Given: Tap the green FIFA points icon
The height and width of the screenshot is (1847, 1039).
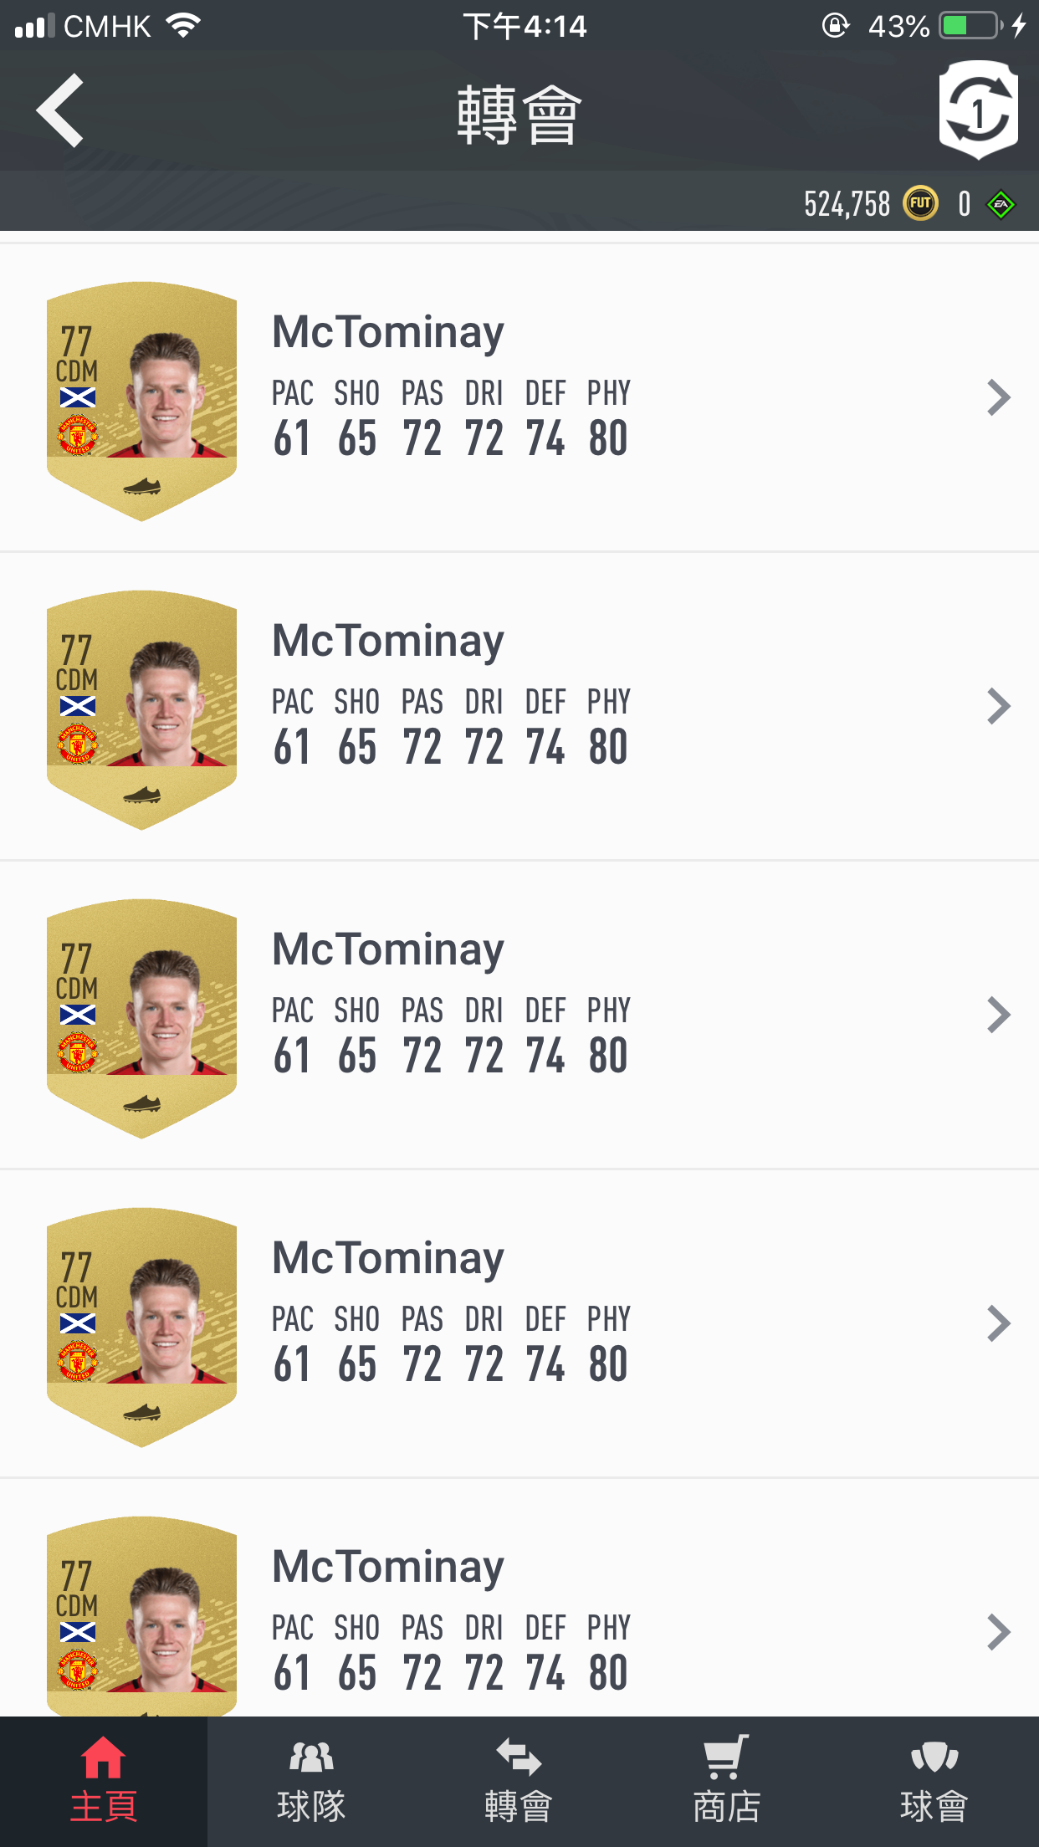Looking at the screenshot, I should (x=1001, y=204).
